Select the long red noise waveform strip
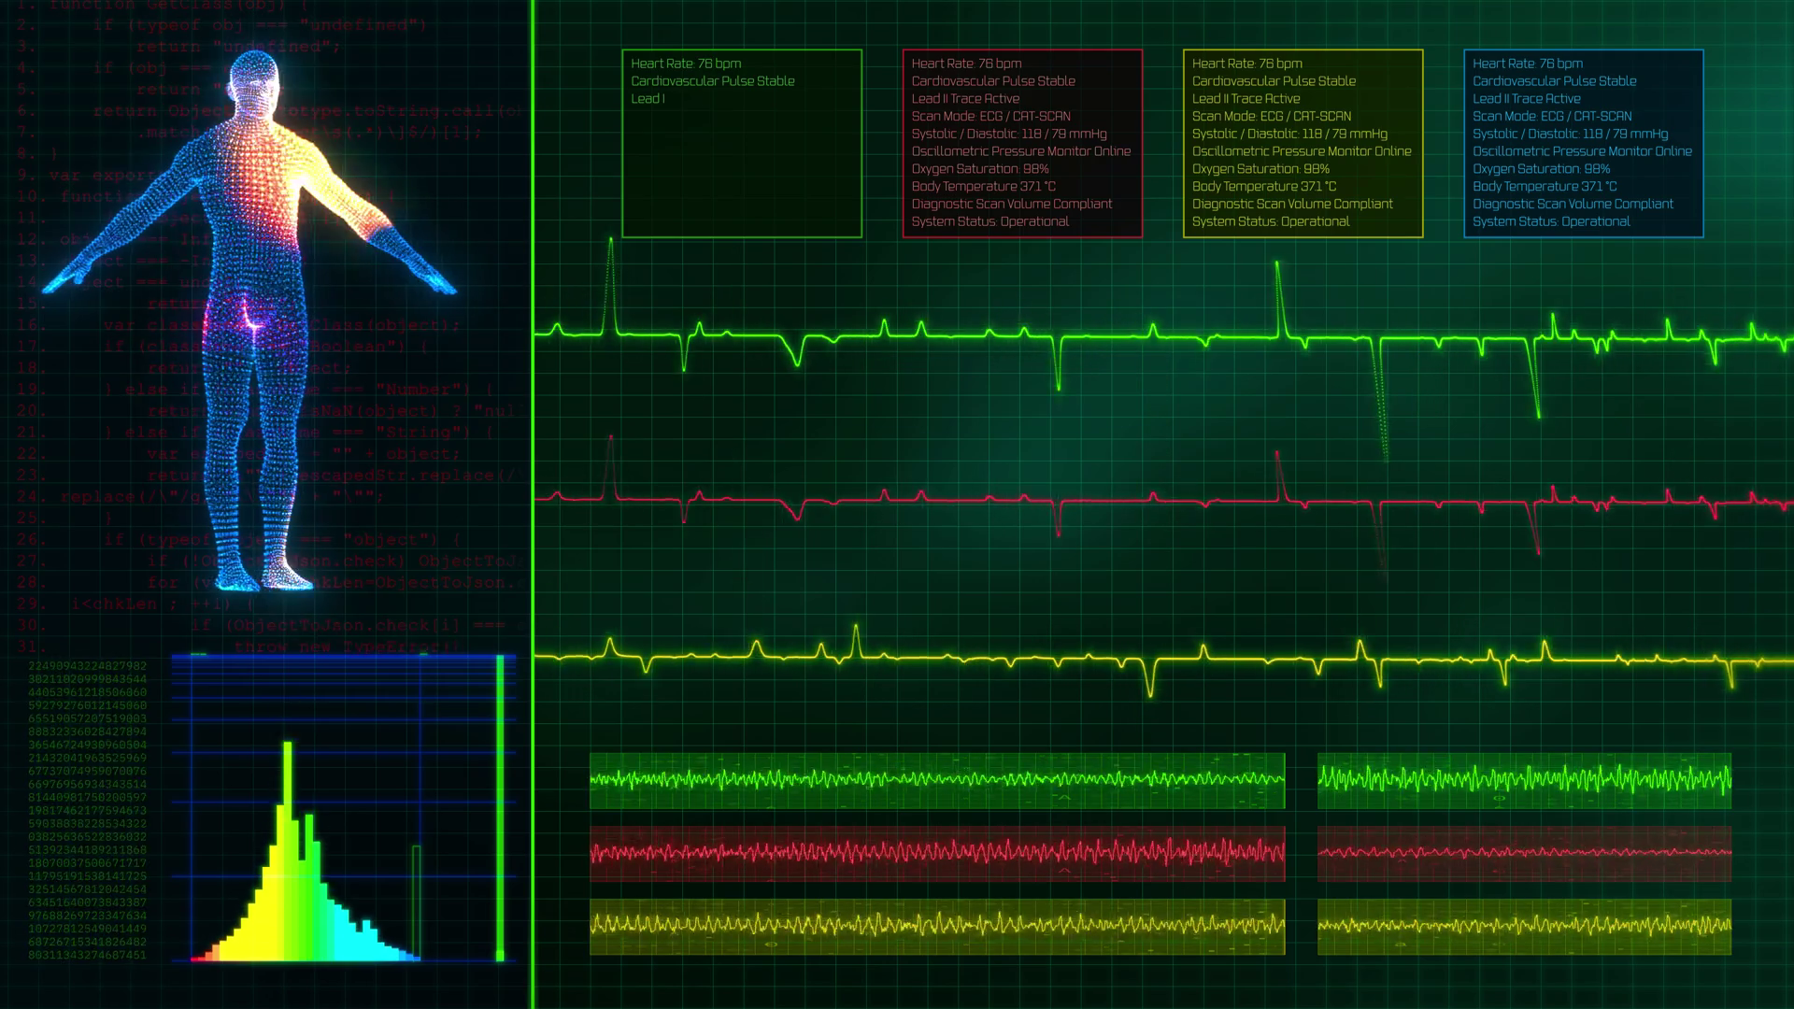1794x1009 pixels. (936, 852)
